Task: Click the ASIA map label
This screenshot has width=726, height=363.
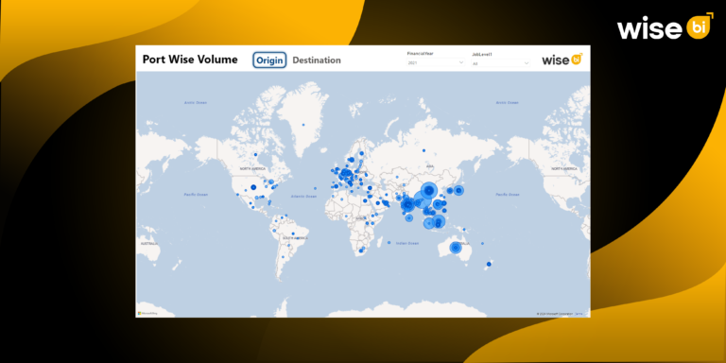Action: pos(430,166)
